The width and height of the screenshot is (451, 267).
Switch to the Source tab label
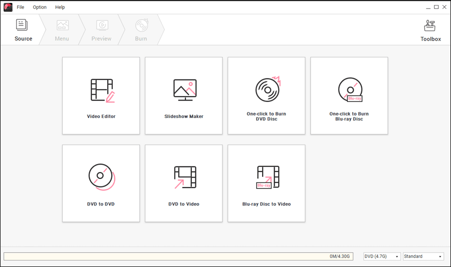[23, 38]
